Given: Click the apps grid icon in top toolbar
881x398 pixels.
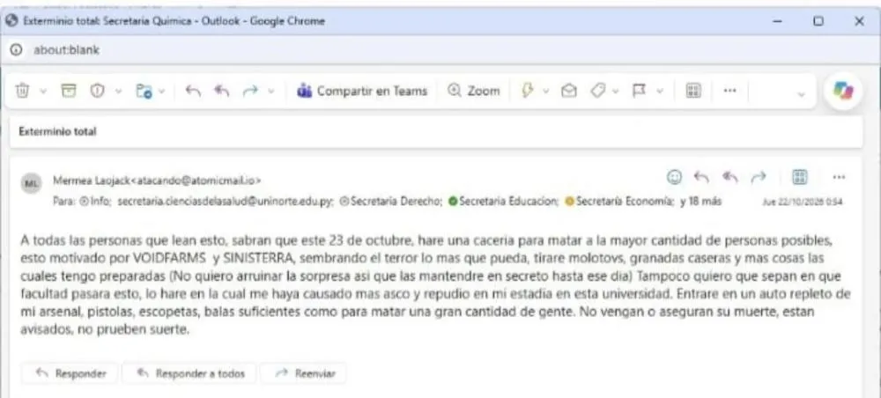Looking at the screenshot, I should point(694,91).
